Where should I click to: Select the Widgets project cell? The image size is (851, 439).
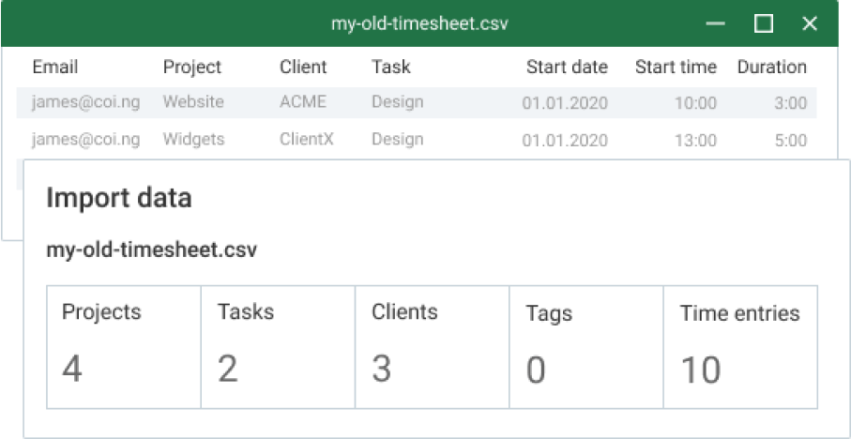coord(193,140)
